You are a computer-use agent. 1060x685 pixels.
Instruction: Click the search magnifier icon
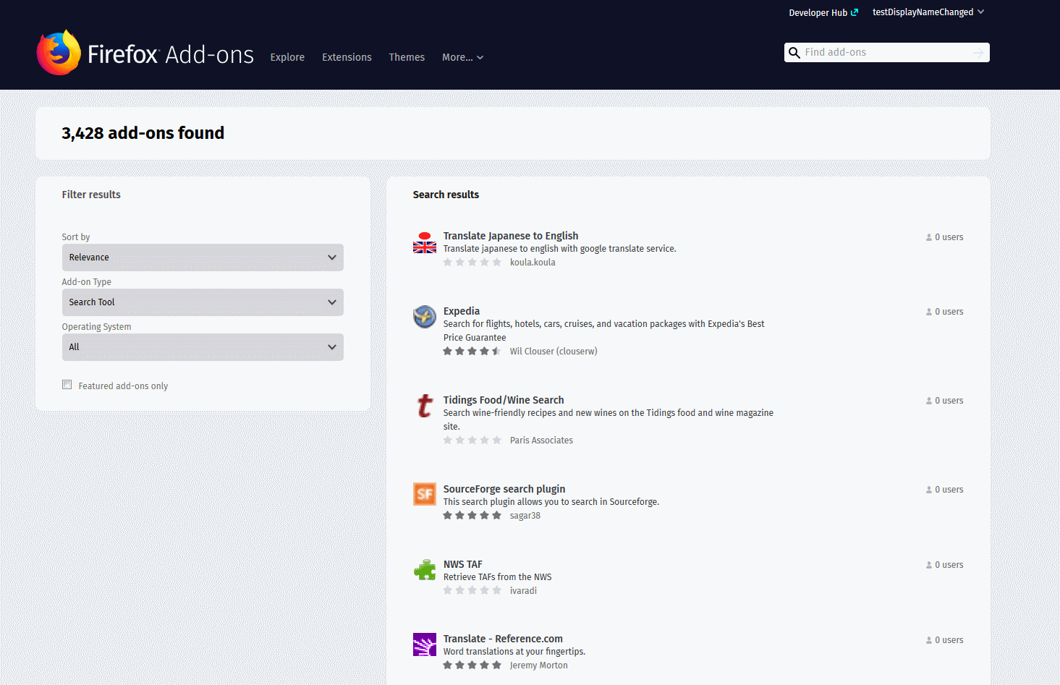pyautogui.click(x=794, y=53)
